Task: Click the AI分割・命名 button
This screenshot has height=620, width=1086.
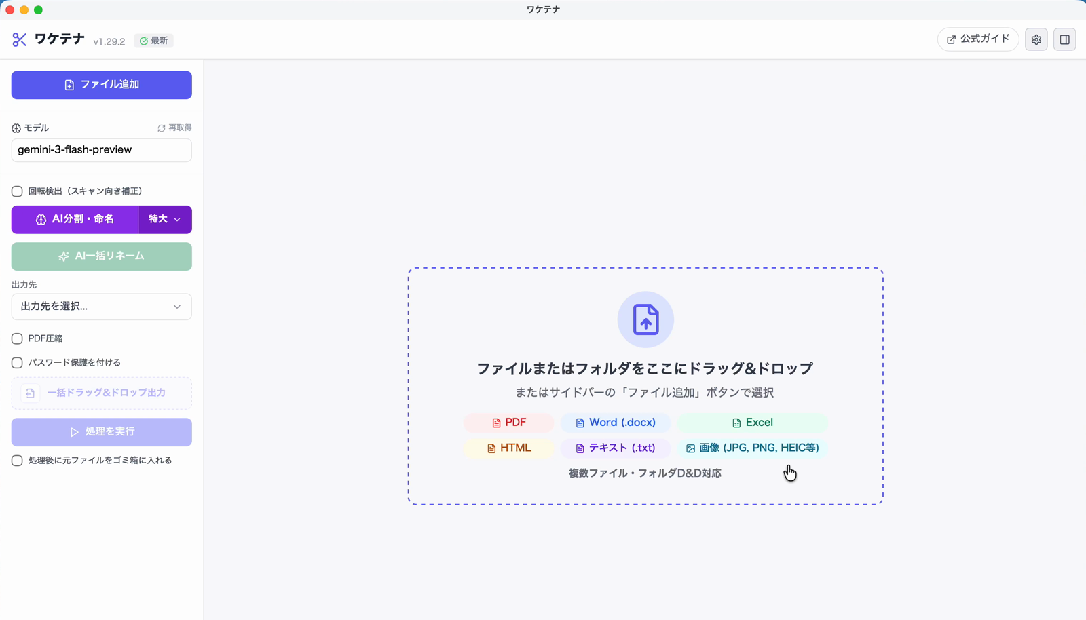Action: point(75,220)
